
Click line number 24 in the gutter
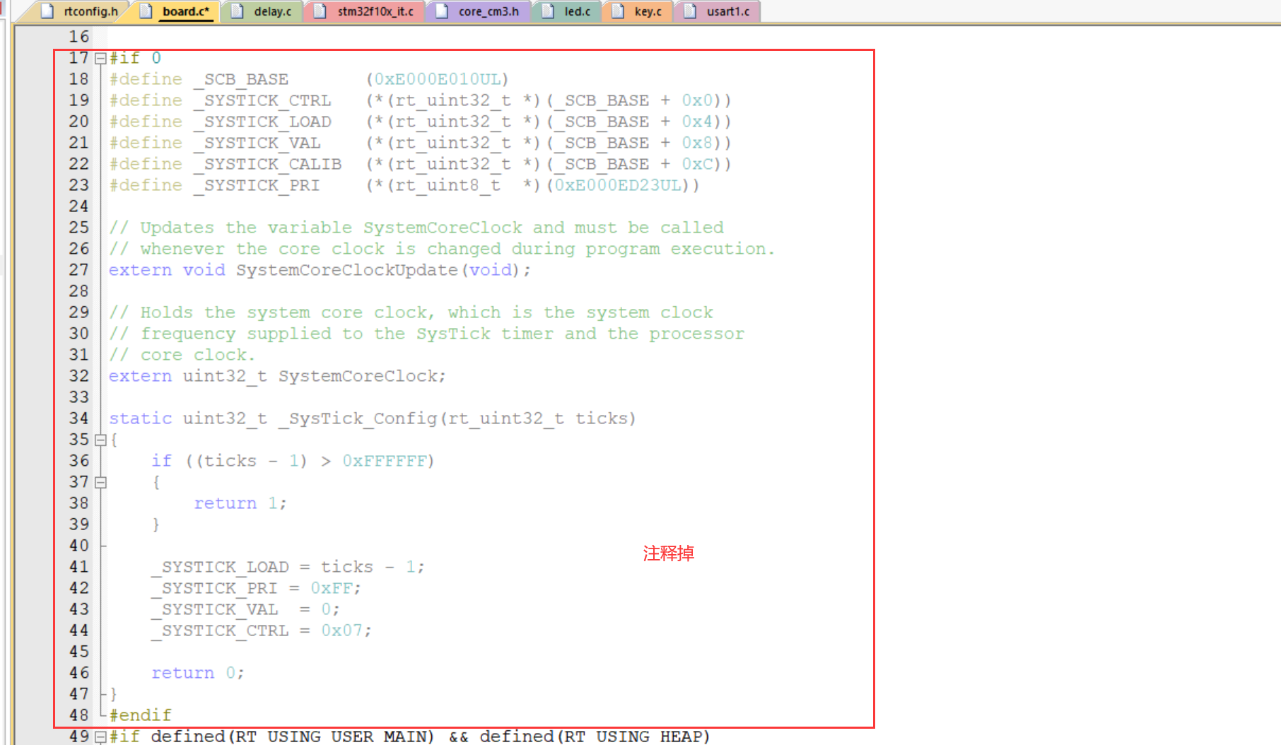(79, 206)
